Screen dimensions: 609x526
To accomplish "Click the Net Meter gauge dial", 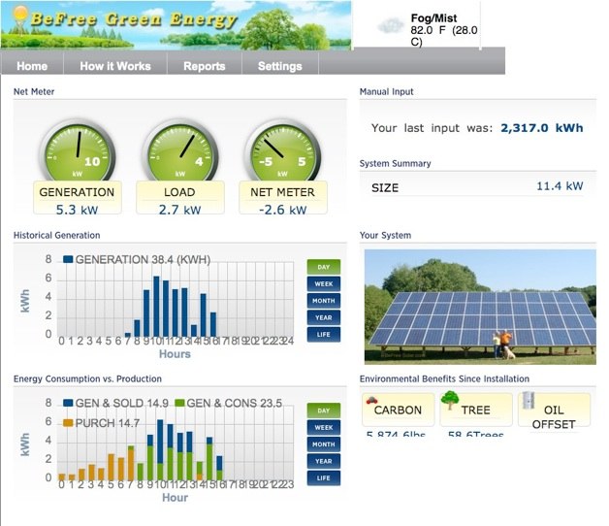I will point(282,149).
